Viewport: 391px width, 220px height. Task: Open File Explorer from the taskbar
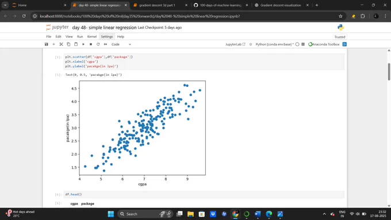[190, 214]
